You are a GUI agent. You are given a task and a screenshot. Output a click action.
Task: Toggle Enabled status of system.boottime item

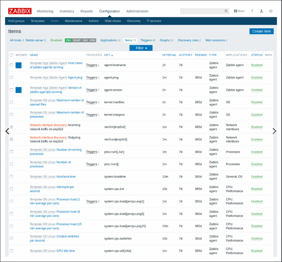coord(257,177)
